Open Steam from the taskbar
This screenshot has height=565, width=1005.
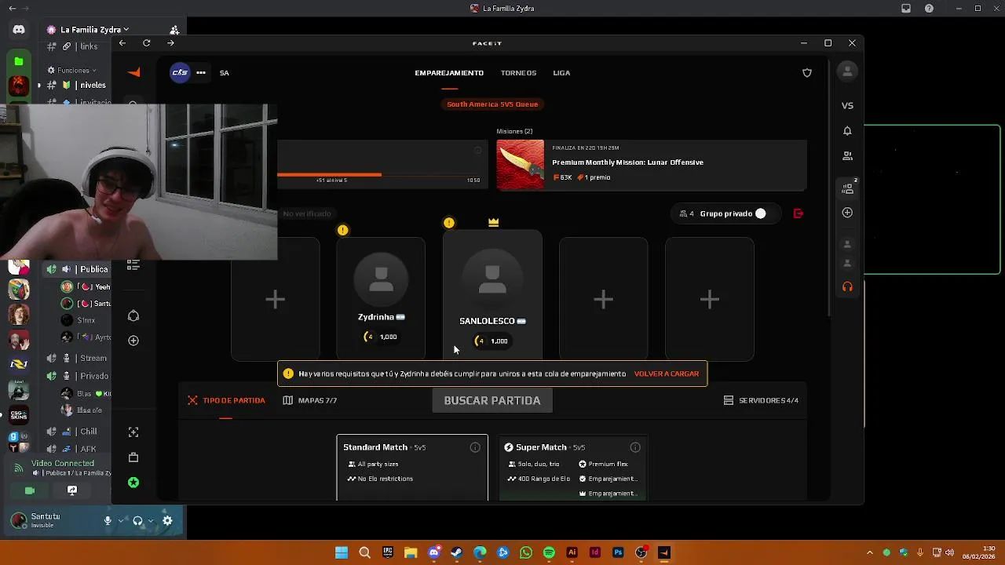coord(457,552)
